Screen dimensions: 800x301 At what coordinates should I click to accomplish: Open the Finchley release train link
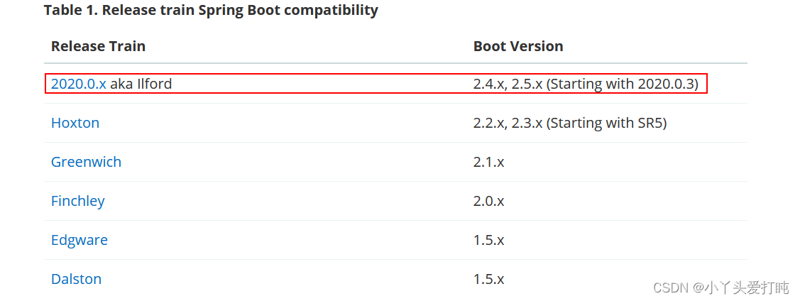[77, 201]
